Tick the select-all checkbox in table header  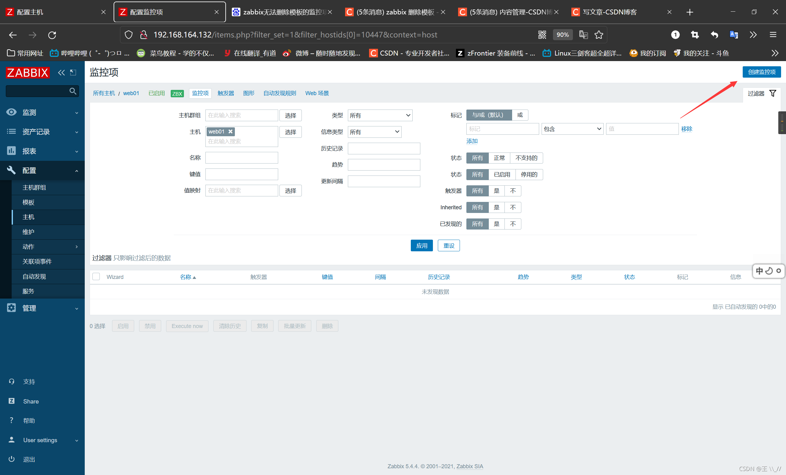96,276
